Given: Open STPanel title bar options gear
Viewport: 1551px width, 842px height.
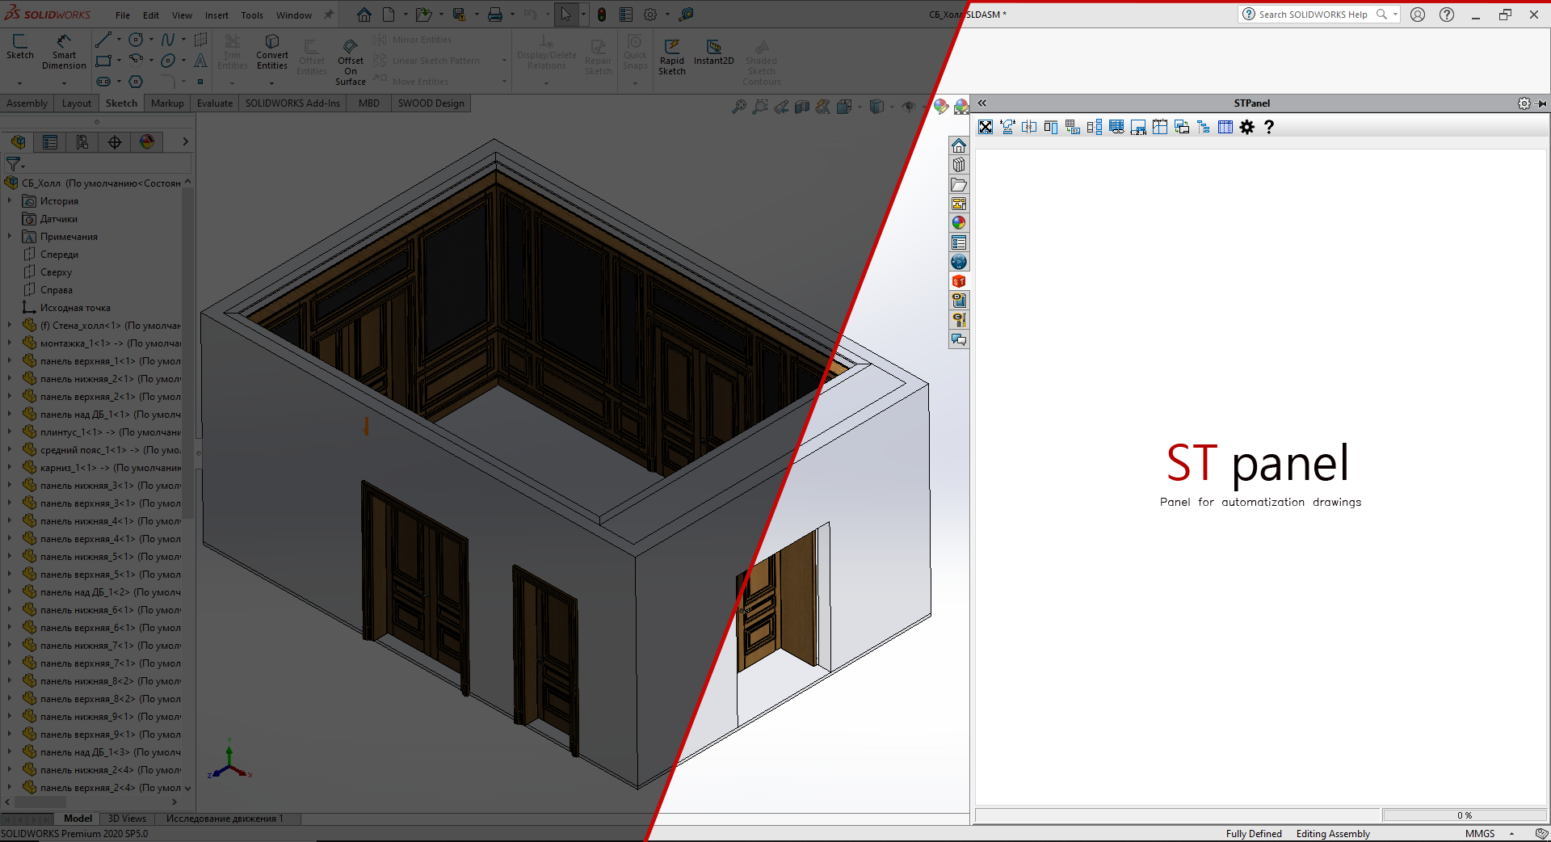Looking at the screenshot, I should point(1524,103).
